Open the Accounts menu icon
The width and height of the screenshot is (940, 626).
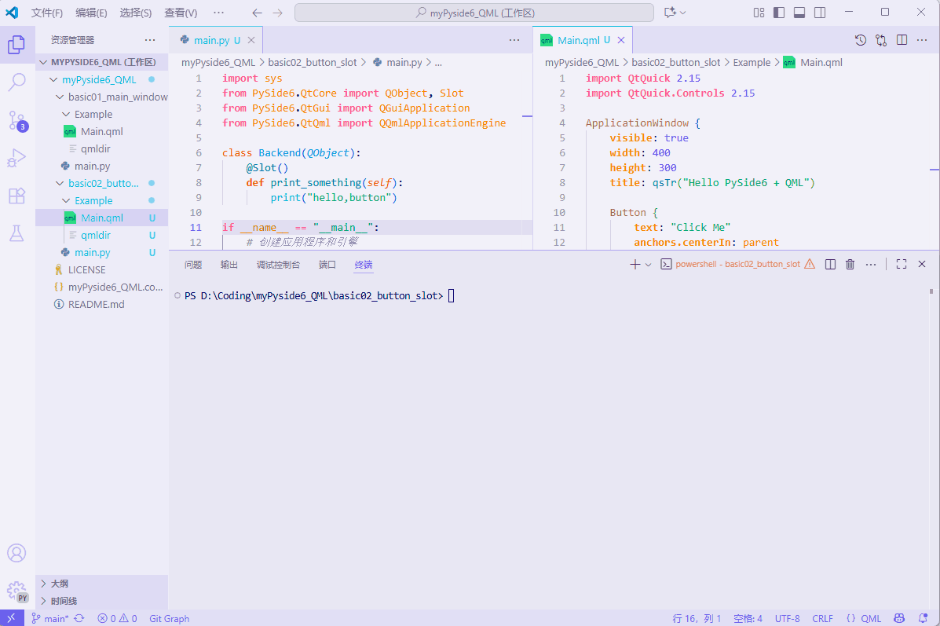[16, 553]
